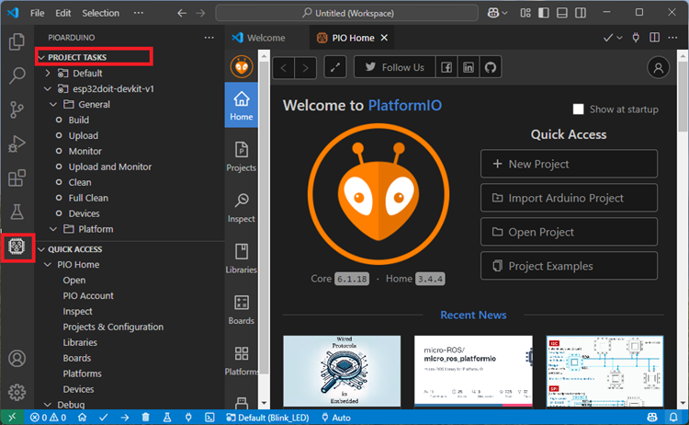This screenshot has width=689, height=425.
Task: Click the trash Clean icon in status bar
Action: tap(146, 418)
